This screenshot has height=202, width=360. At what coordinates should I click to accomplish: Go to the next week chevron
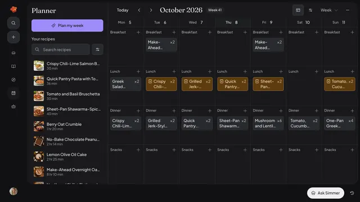point(151,10)
